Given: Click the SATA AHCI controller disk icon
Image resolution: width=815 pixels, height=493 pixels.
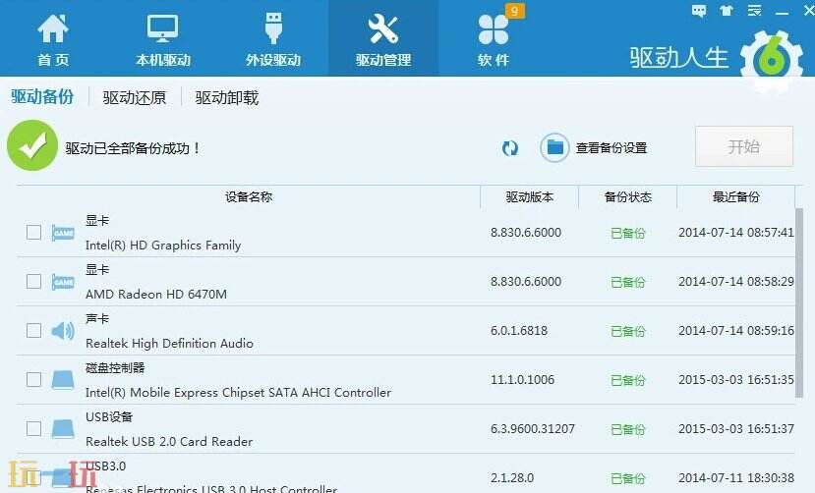Looking at the screenshot, I should [x=63, y=380].
